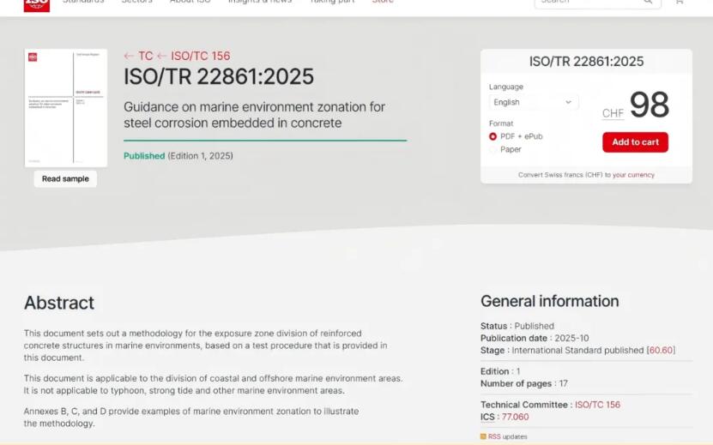Open the stage code 60.60 link
The image size is (713, 445).
point(661,350)
